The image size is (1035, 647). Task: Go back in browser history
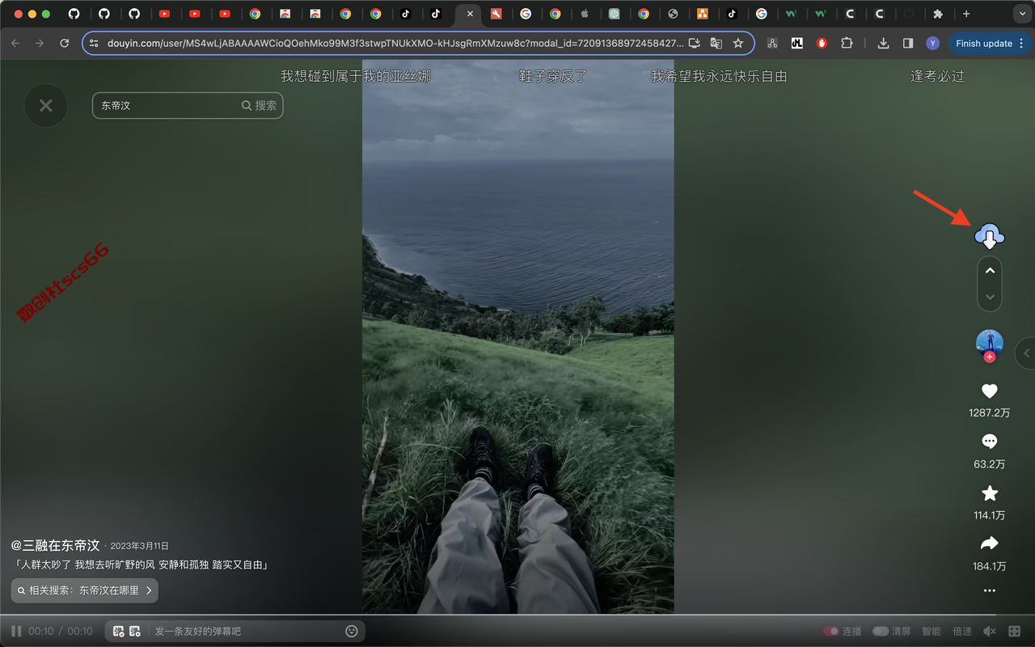click(x=15, y=43)
